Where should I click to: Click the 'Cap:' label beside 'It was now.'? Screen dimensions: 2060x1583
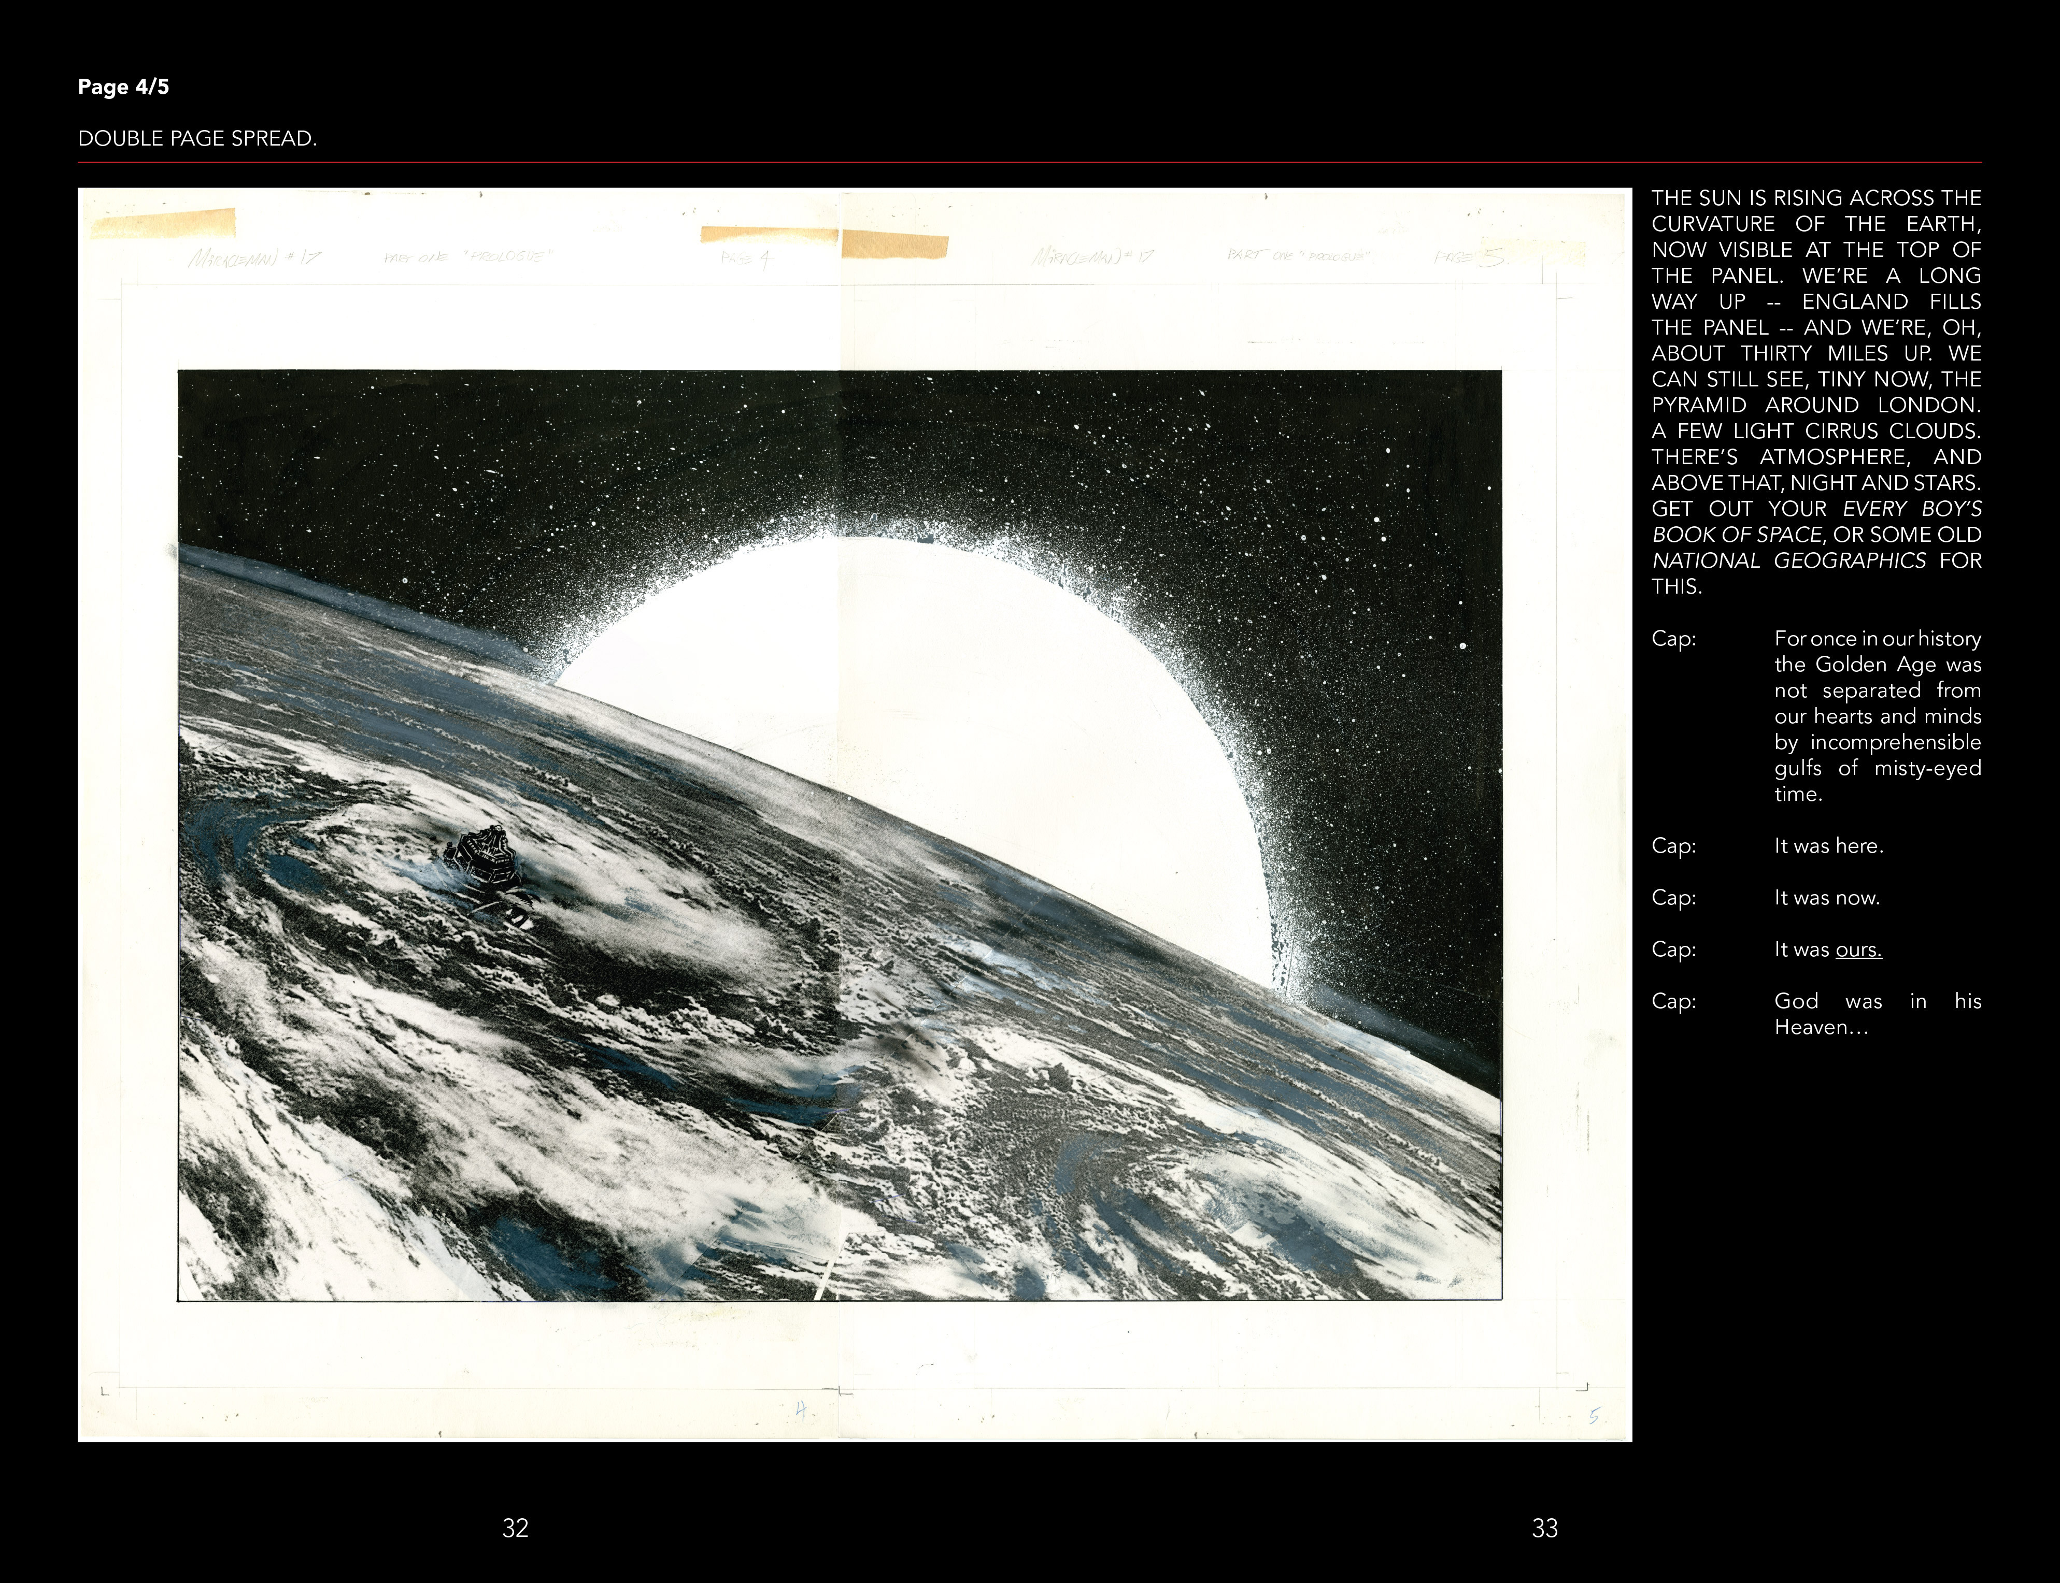(1673, 897)
